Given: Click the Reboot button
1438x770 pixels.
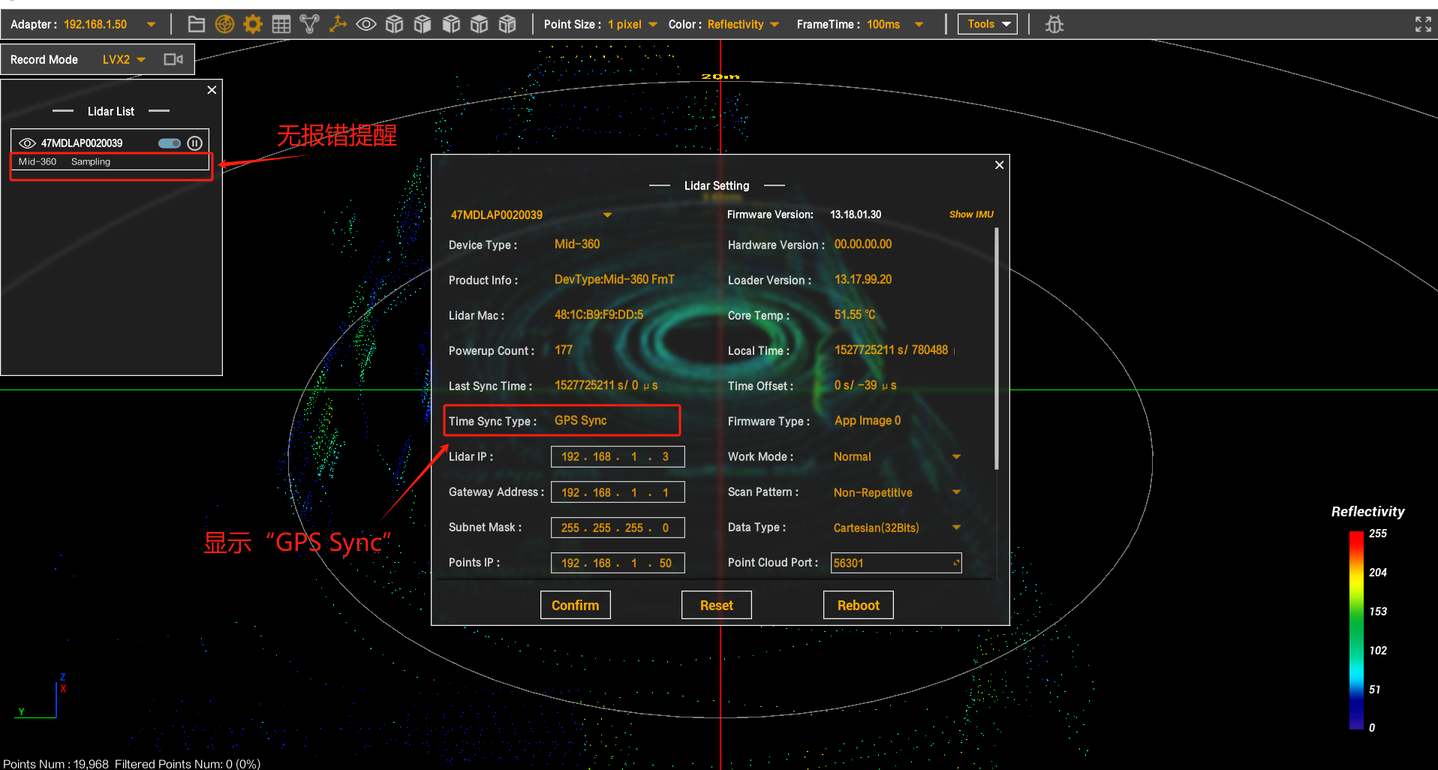Looking at the screenshot, I should click(859, 605).
